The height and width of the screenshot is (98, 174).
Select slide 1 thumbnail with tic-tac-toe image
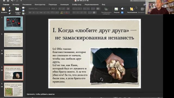click(13, 23)
